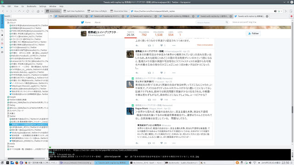Open the KDE application launcher
The width and height of the screenshot is (294, 165).
pos(2,163)
